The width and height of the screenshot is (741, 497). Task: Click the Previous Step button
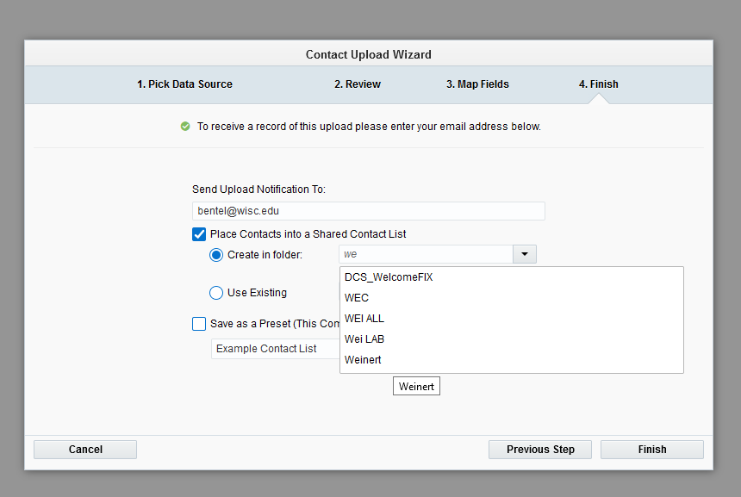[x=540, y=450]
